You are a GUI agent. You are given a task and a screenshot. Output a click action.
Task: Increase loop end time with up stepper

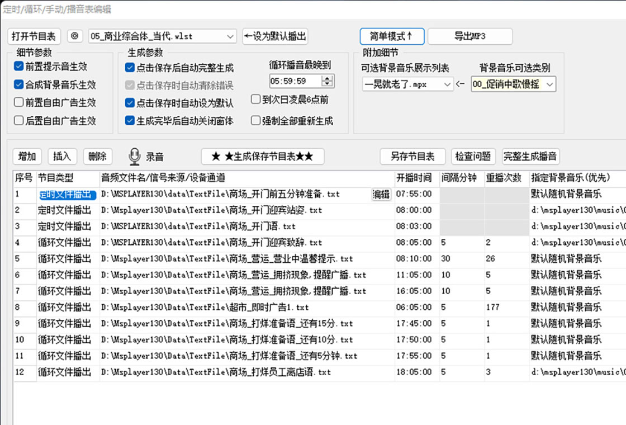pos(327,78)
